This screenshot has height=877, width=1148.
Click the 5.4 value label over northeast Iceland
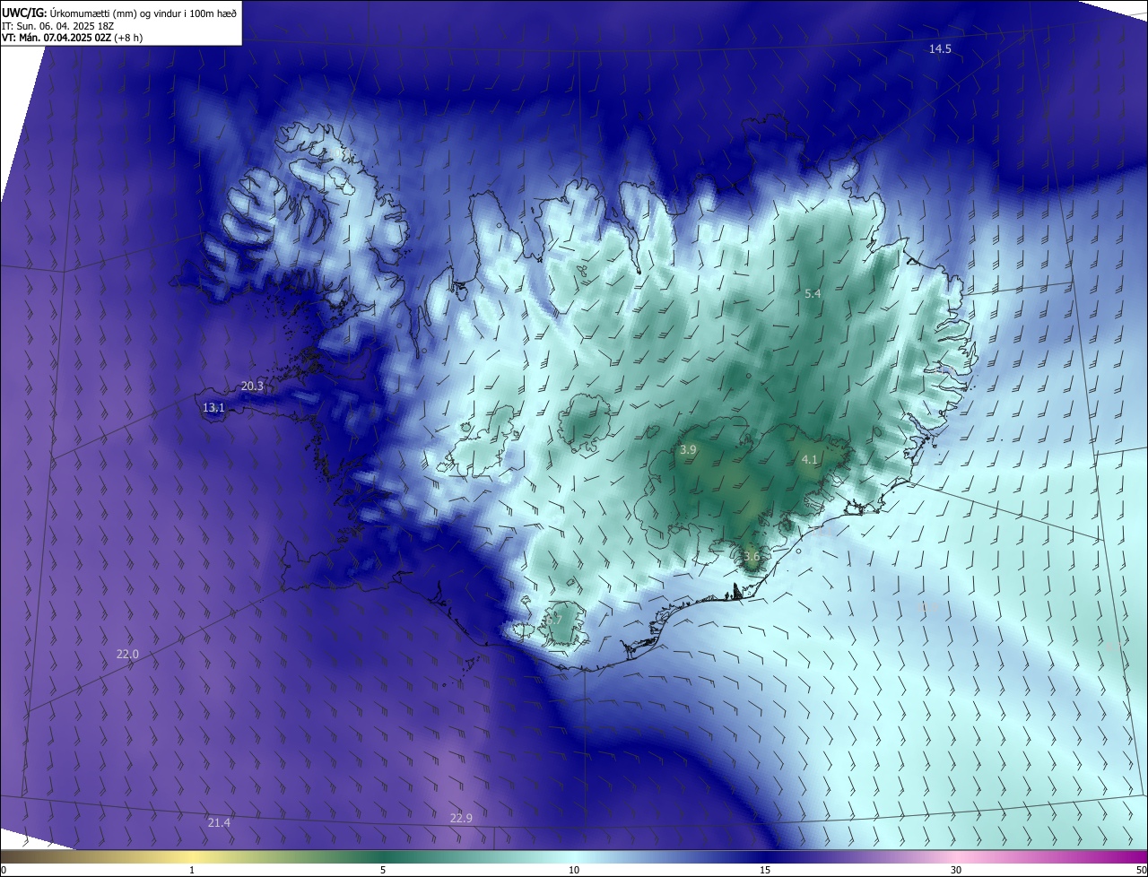(x=813, y=294)
